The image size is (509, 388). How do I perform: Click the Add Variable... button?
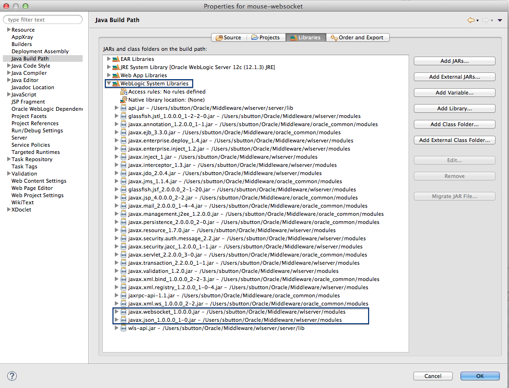pyautogui.click(x=455, y=93)
